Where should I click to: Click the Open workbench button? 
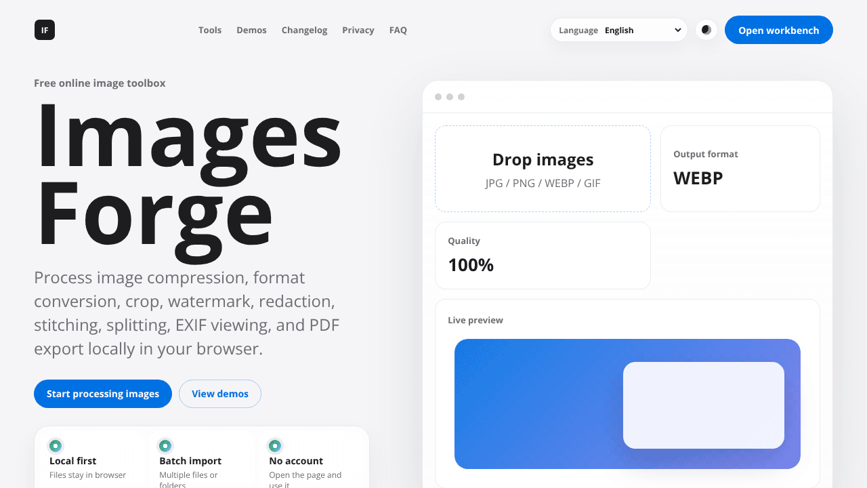[x=779, y=30]
